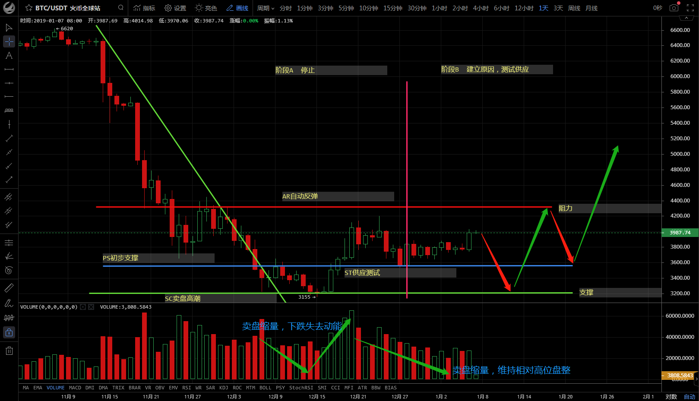Select the Fibonacci spiral tool
Image resolution: width=699 pixels, height=401 pixels.
pos(9,270)
